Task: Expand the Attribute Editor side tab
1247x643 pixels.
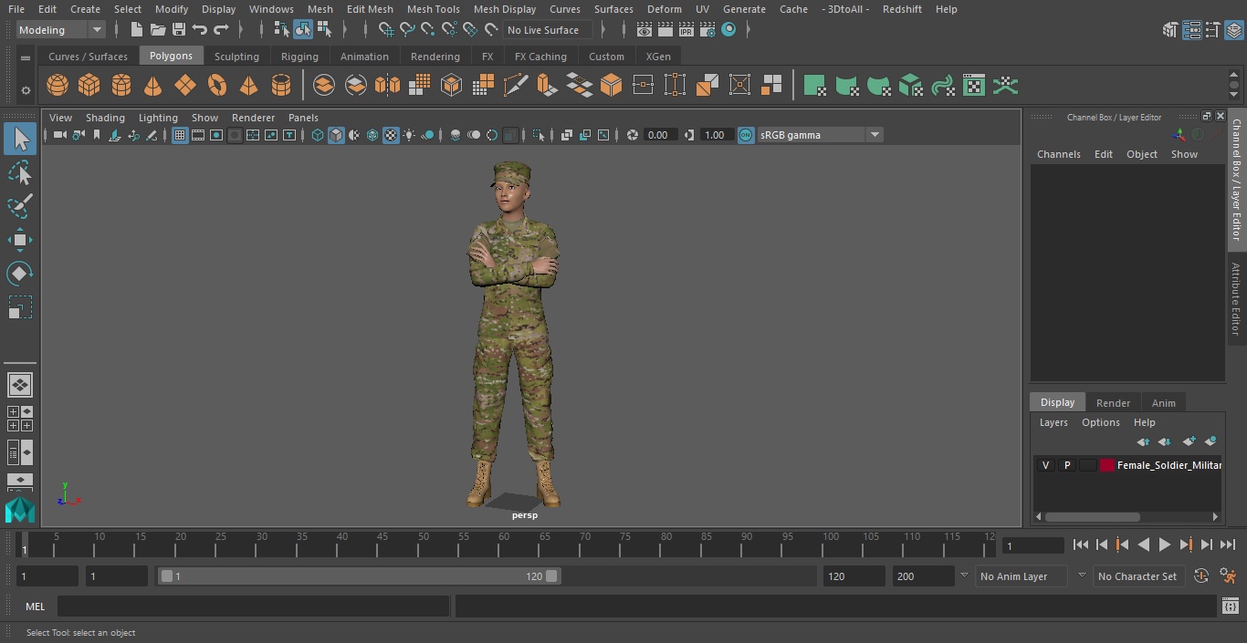Action: click(x=1236, y=299)
